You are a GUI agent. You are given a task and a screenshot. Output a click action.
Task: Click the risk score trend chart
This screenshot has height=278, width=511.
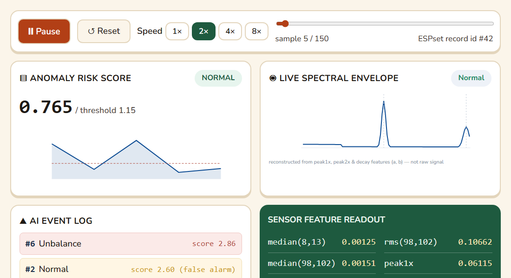click(x=136, y=159)
